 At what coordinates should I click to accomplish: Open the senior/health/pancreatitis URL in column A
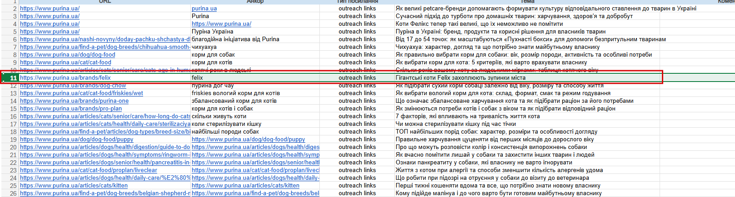tap(105, 163)
